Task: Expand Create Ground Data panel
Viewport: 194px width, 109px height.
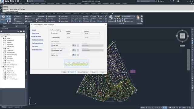Action: (18, 24)
